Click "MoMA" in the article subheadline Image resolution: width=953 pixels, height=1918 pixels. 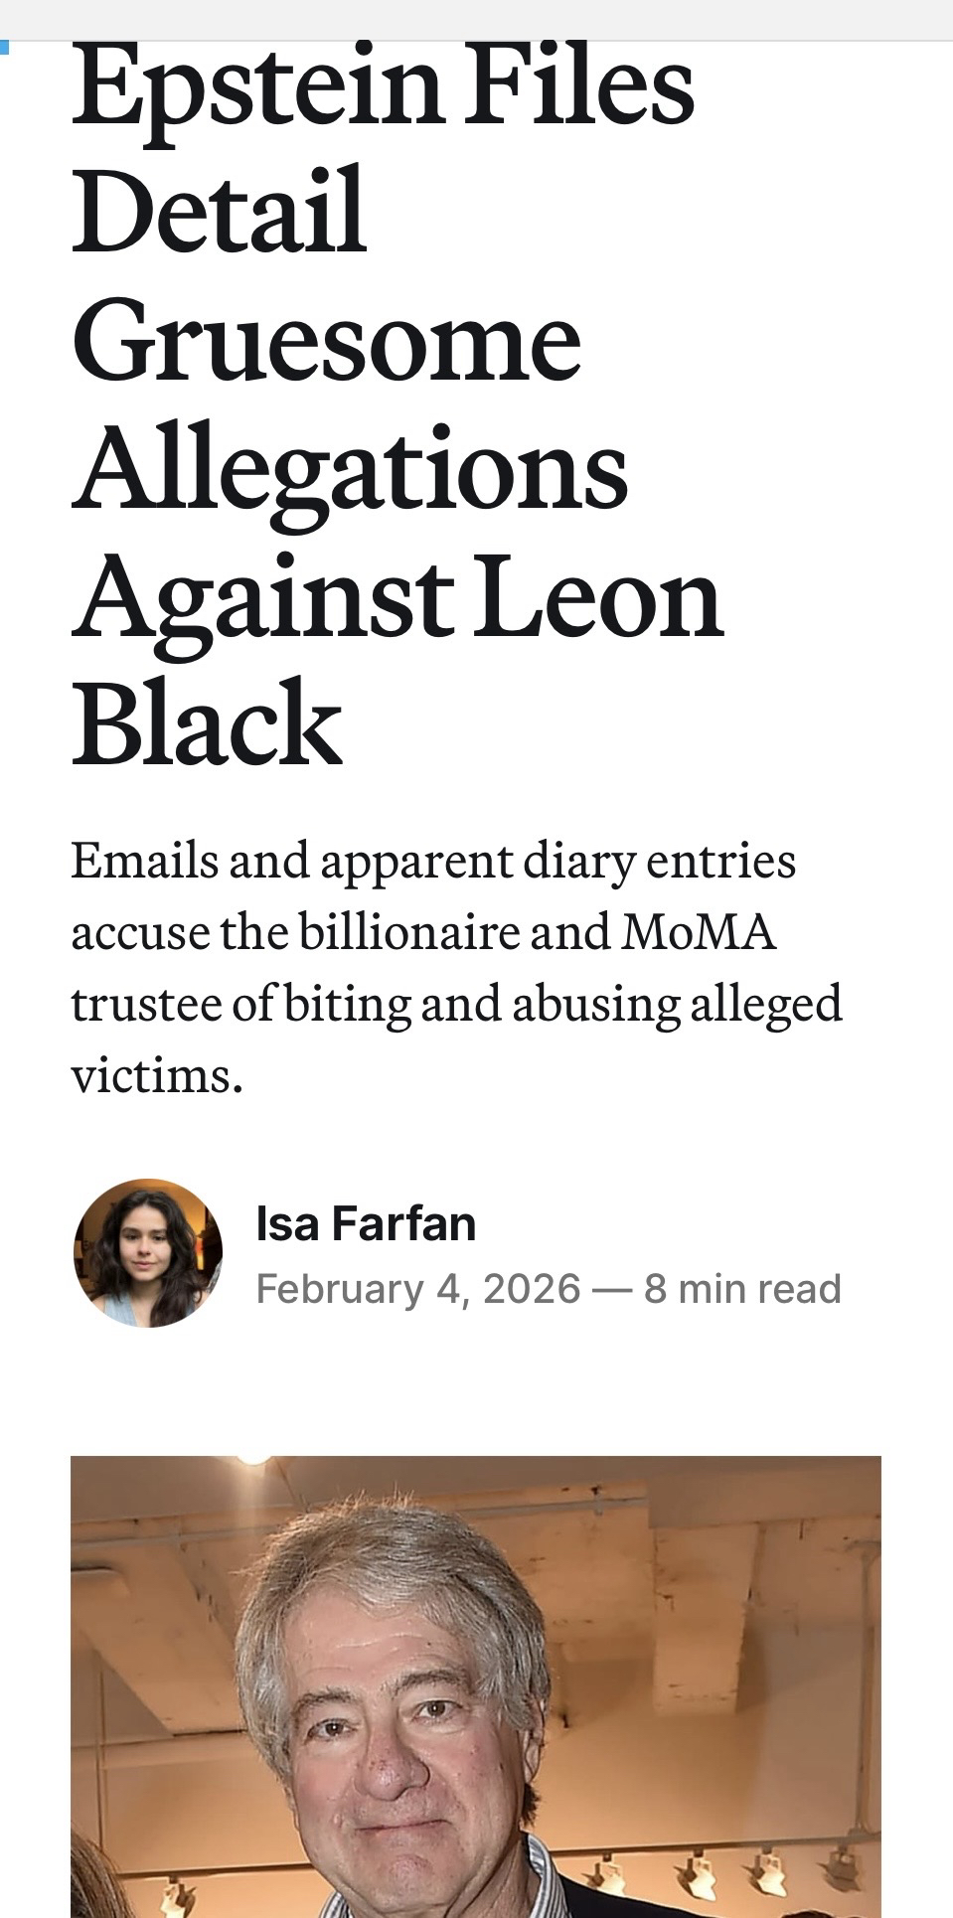pyautogui.click(x=699, y=932)
